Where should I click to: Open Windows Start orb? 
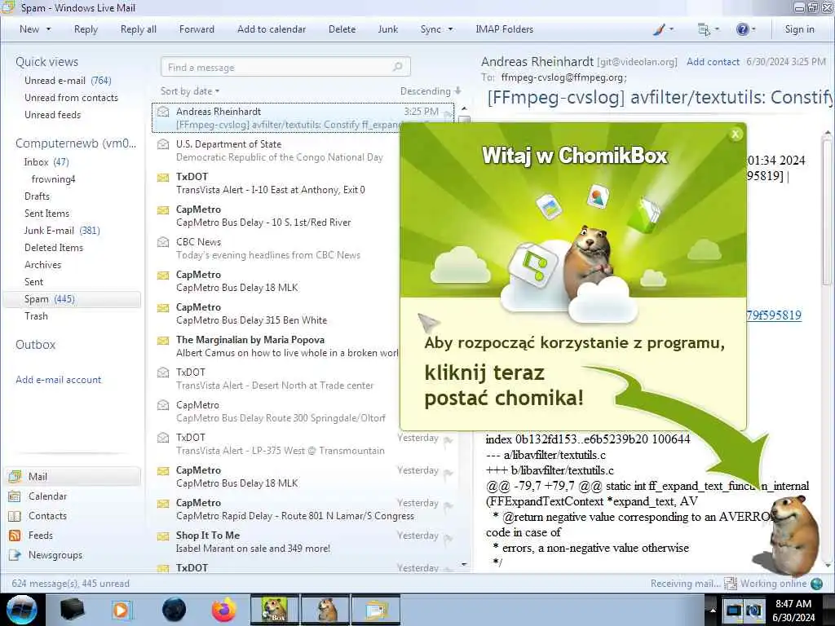click(21, 610)
